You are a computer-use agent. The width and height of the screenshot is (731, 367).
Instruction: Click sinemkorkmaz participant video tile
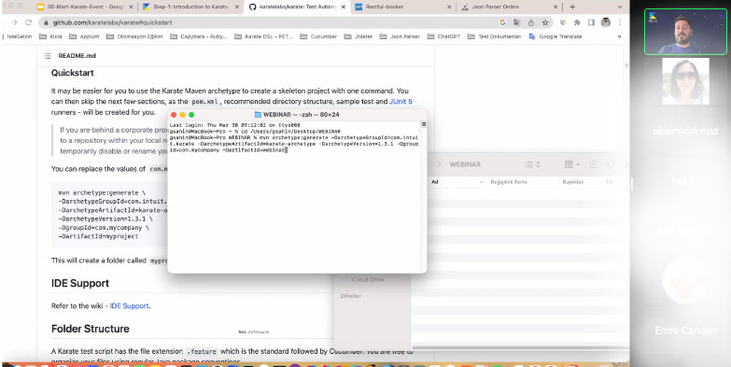685,97
